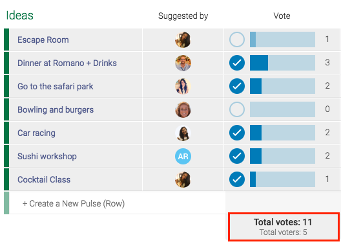Uncheck vote for Go to the safari park
Viewport: 341px width, 246px height.
point(237,86)
